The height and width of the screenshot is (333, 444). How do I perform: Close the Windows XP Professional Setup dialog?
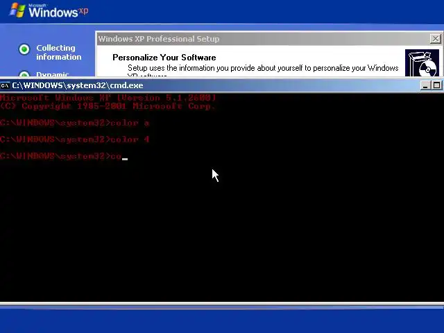click(x=435, y=39)
